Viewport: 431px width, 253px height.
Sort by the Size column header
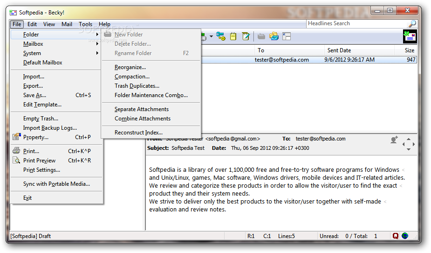[x=409, y=50]
